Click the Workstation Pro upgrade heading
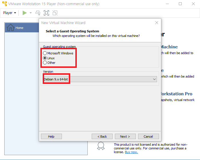The image size is (200, 160). pyautogui.click(x=177, y=94)
